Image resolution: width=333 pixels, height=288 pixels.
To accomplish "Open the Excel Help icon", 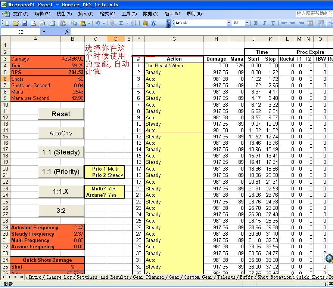I will [x=153, y=22].
